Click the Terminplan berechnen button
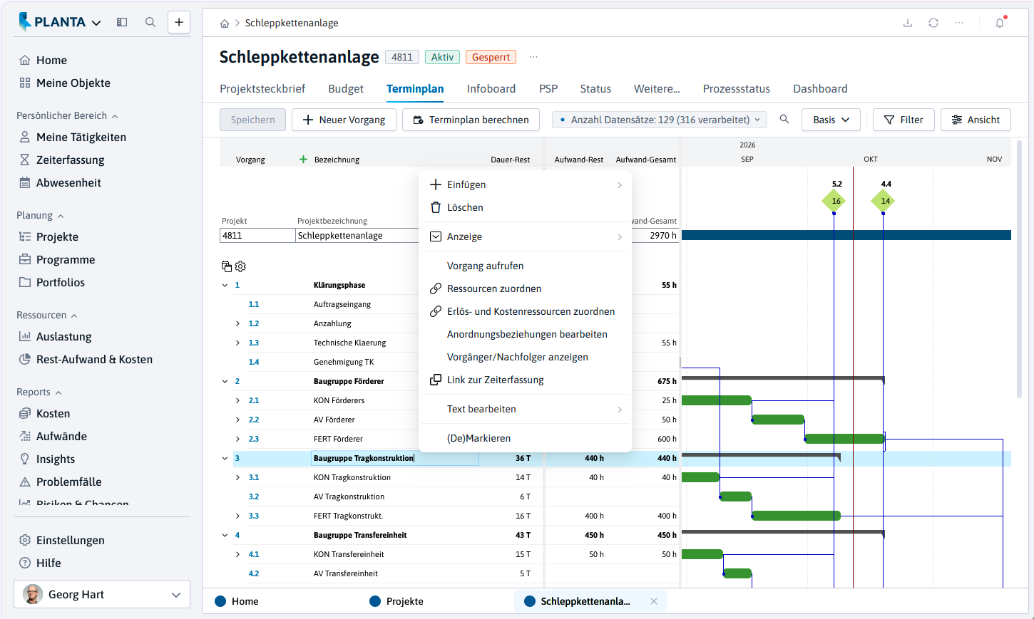Image resolution: width=1034 pixels, height=619 pixels. (x=471, y=120)
